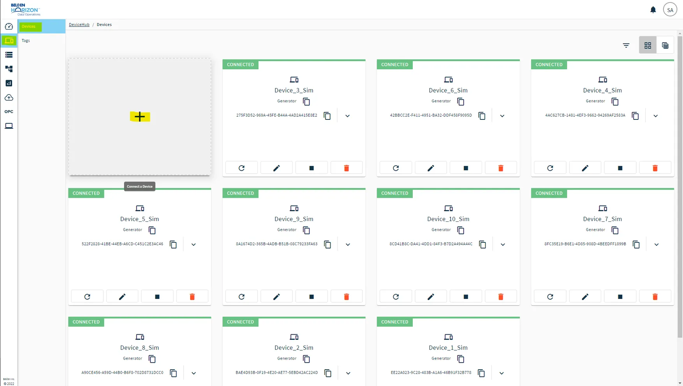This screenshot has height=386, width=683.
Task: Expand Device_6_Sim details chevron
Action: click(502, 116)
